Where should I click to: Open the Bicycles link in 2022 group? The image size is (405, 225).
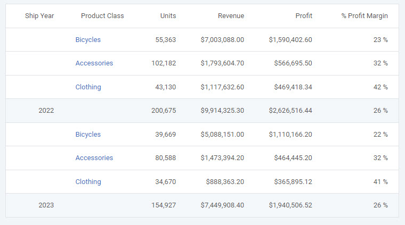pos(88,40)
